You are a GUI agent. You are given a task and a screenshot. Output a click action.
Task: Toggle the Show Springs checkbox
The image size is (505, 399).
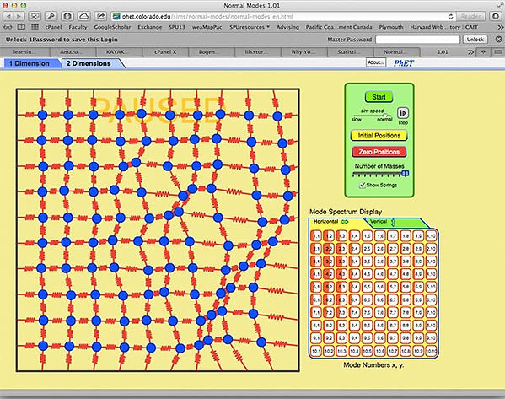point(363,185)
